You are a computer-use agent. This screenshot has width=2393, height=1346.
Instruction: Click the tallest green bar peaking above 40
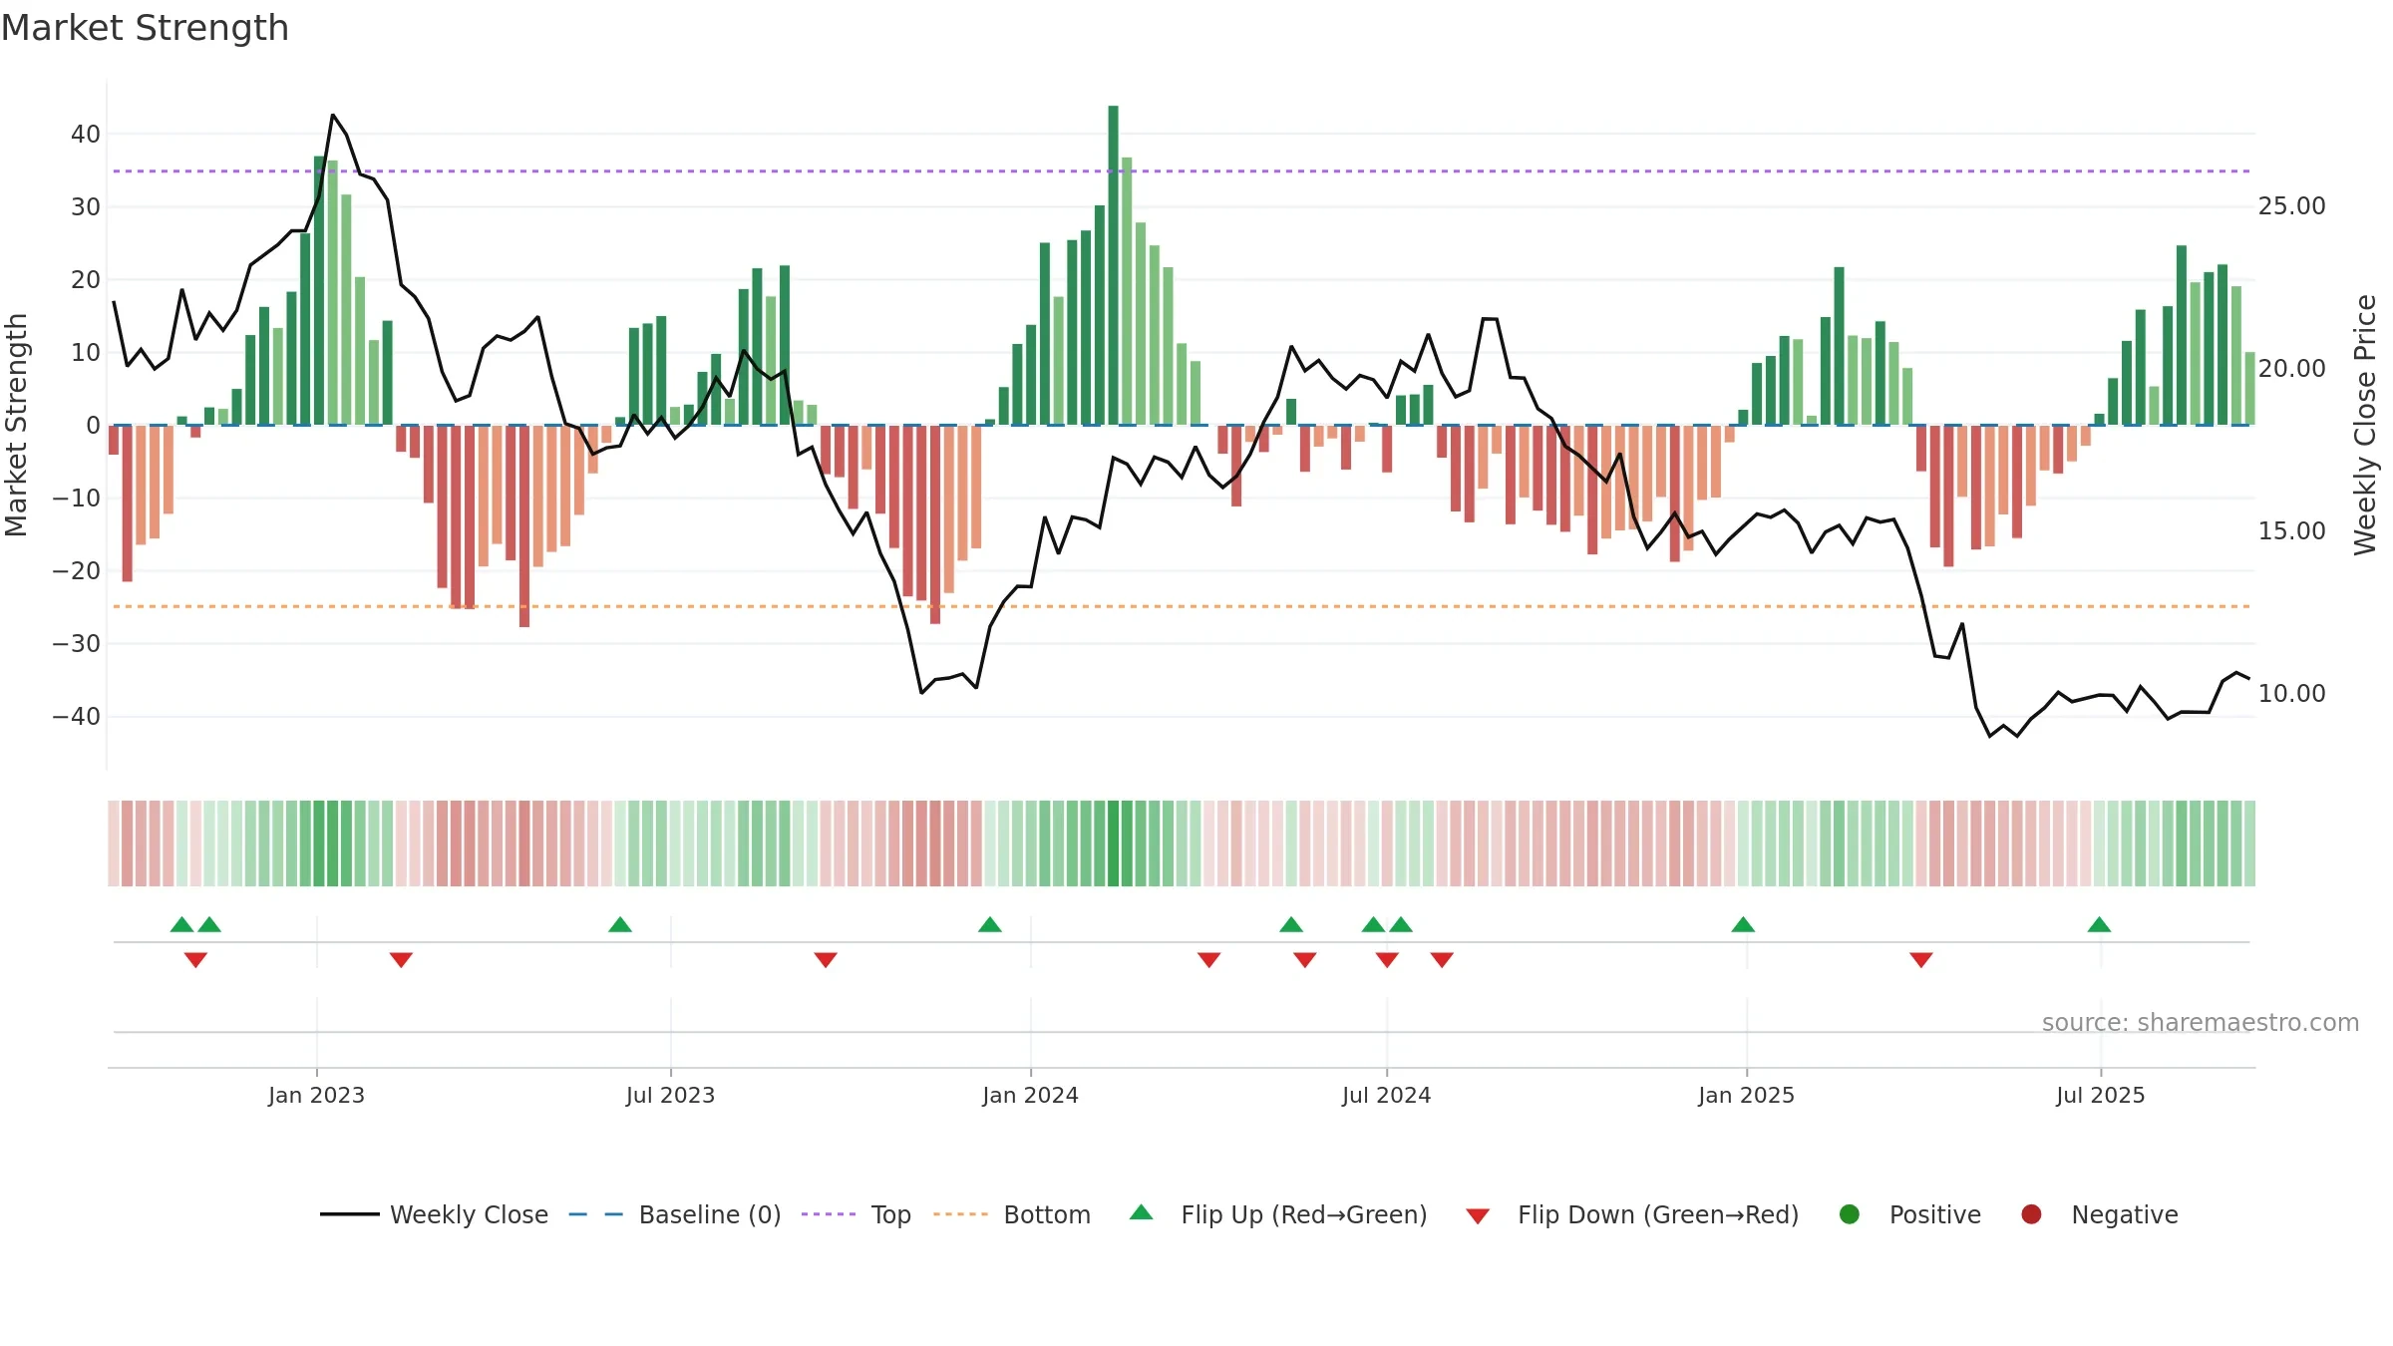(x=1113, y=265)
